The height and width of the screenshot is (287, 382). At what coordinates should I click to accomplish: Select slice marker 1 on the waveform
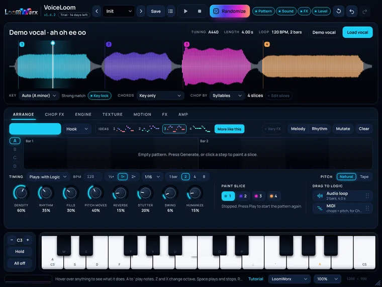coord(22,44)
